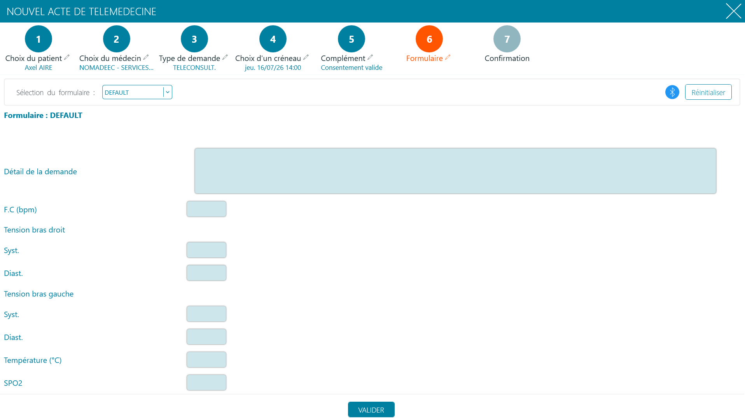Click Syst. field under Tension bras droit
This screenshot has height=418, width=745.
206,250
